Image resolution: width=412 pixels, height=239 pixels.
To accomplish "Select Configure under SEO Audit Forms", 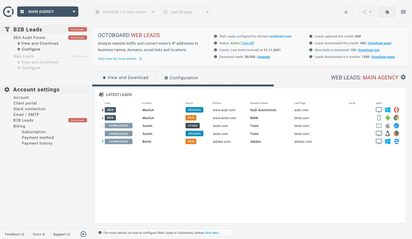I will click(31, 49).
